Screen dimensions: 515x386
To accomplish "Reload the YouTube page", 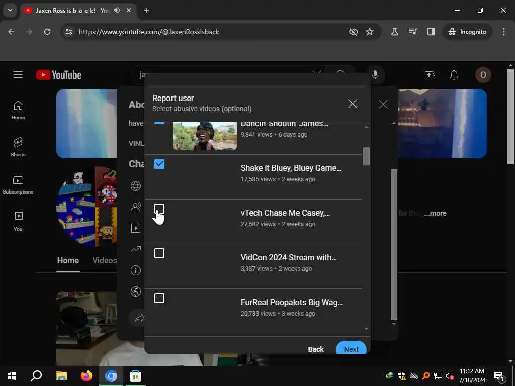I will 47,32.
